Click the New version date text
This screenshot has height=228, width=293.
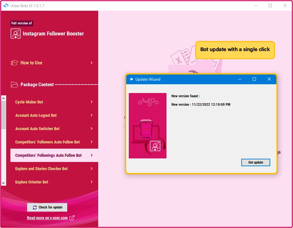(x=201, y=104)
